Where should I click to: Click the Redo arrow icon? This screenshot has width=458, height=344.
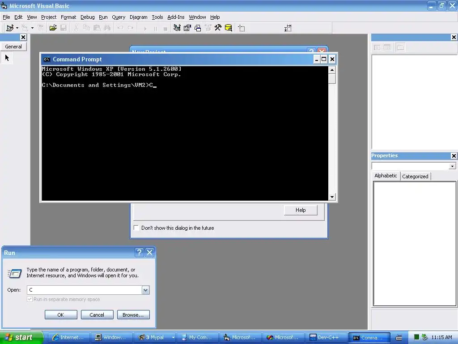coord(131,28)
